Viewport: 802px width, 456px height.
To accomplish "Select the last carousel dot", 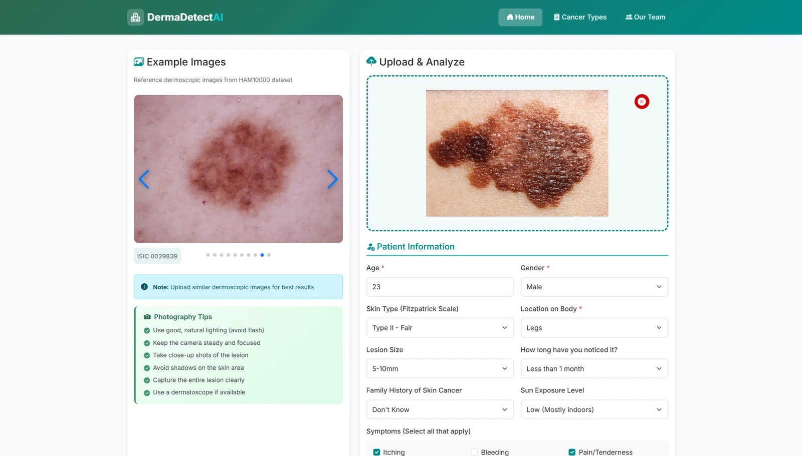I will (x=269, y=255).
